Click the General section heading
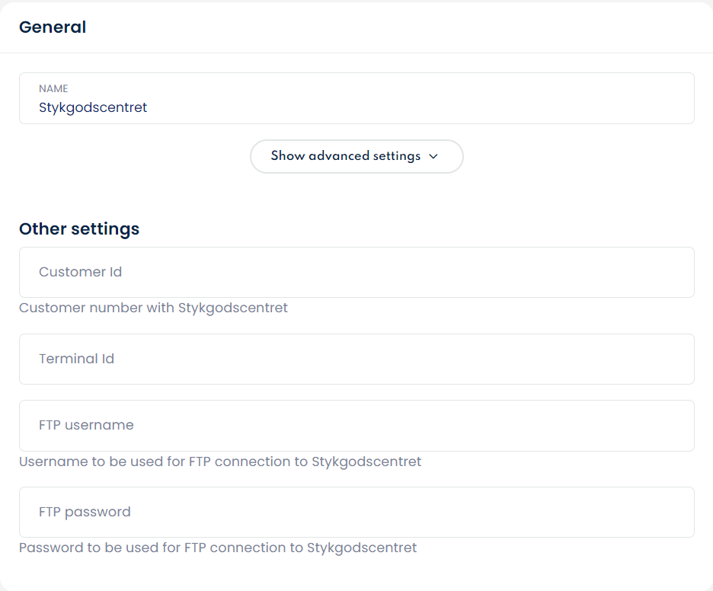The width and height of the screenshot is (713, 591). (53, 27)
